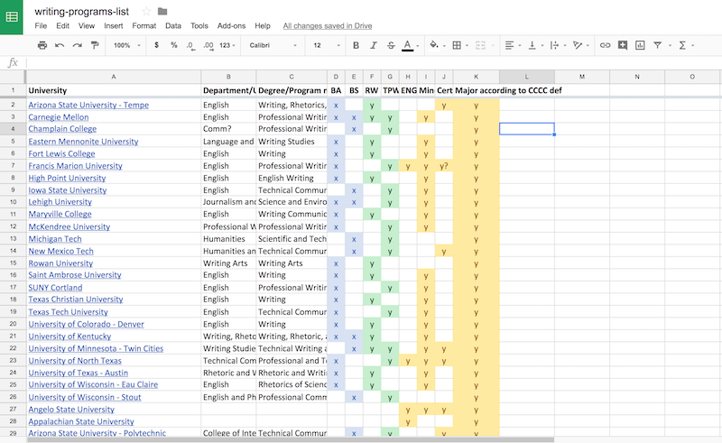This screenshot has width=722, height=443.
Task: Click the merge cells icon
Action: click(x=480, y=45)
